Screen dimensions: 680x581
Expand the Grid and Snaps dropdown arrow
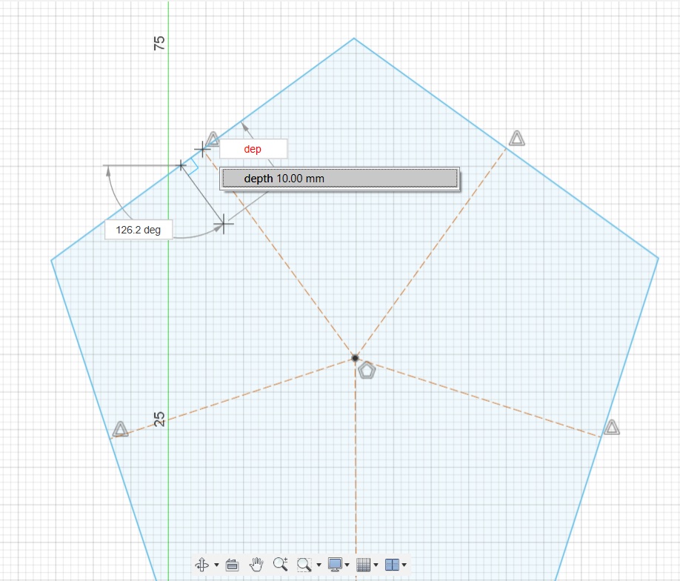(x=376, y=565)
